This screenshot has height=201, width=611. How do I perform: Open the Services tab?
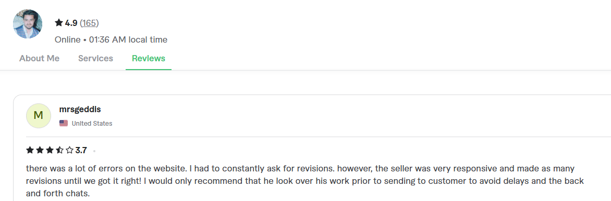point(95,59)
